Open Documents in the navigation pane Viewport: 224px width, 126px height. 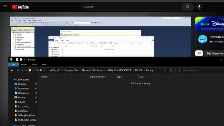tap(23, 93)
